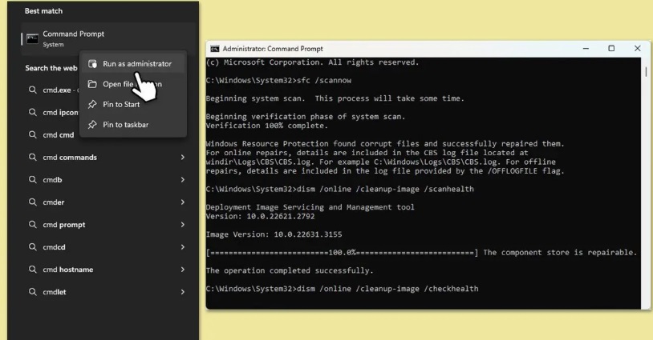This screenshot has width=653, height=340.
Task: Expand the cmdb suggestion arrow
Action: click(182, 179)
